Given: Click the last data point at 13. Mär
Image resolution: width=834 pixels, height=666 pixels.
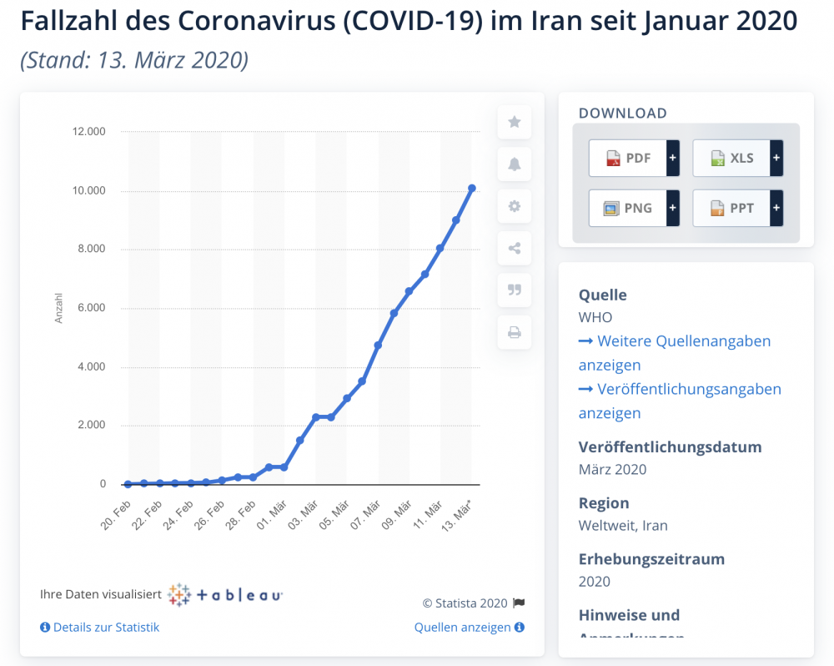Looking at the screenshot, I should (472, 188).
